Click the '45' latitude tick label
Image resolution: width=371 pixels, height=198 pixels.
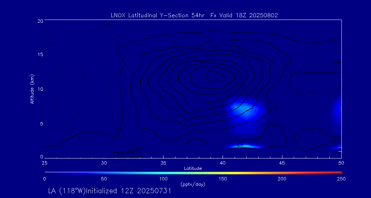[x=282, y=162]
